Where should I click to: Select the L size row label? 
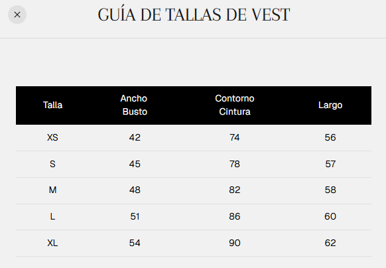[x=52, y=217]
